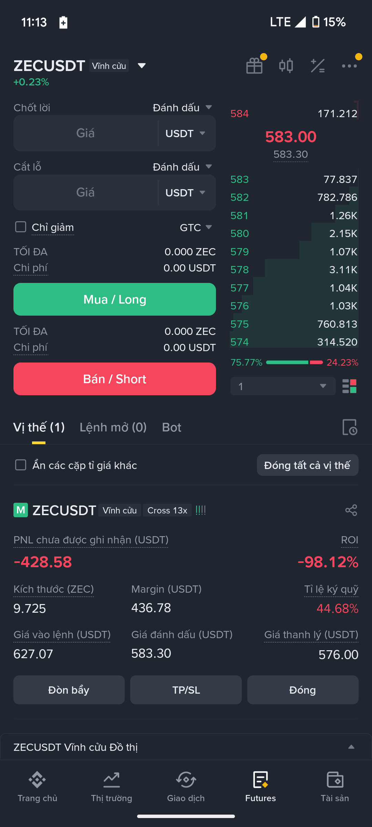Switch to Bot tab
This screenshot has width=372, height=827.
click(x=172, y=427)
